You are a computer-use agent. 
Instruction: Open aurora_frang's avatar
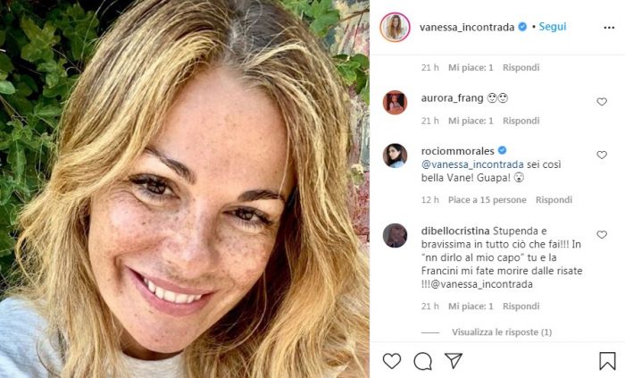pos(395,103)
